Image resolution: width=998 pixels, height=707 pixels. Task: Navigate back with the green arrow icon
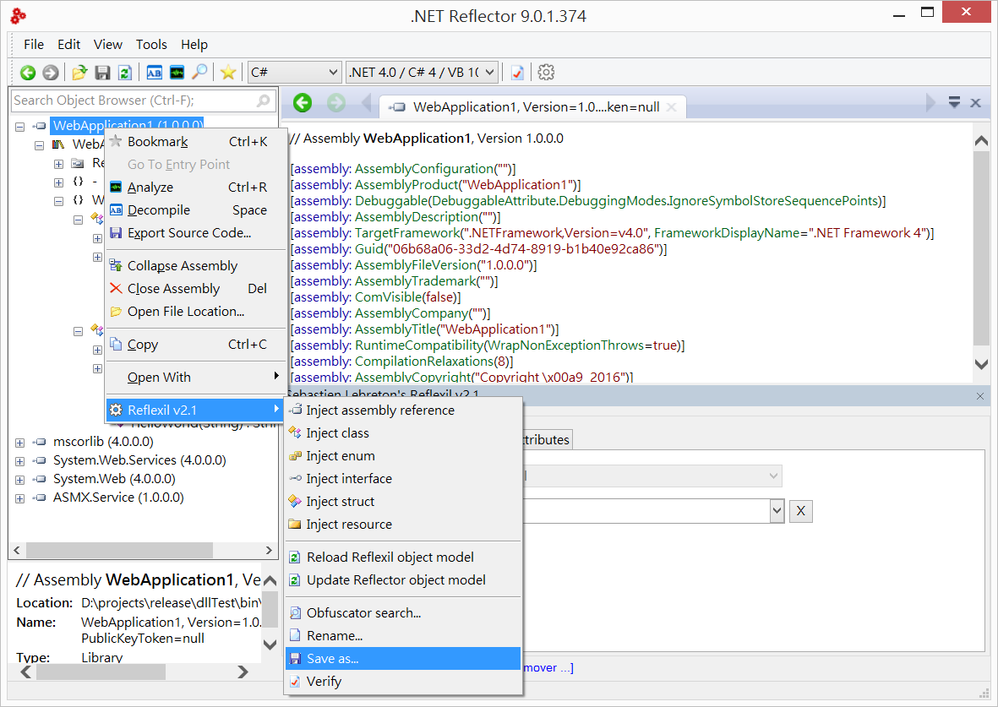coord(28,73)
